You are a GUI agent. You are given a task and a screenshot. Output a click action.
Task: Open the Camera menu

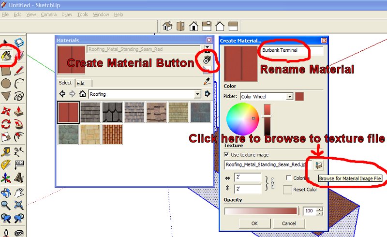coord(49,15)
